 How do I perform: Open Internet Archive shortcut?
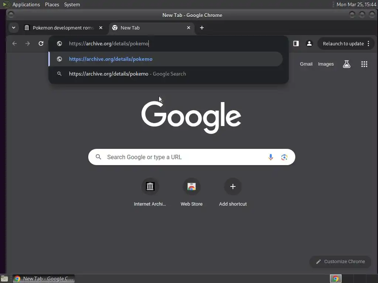click(x=150, y=192)
